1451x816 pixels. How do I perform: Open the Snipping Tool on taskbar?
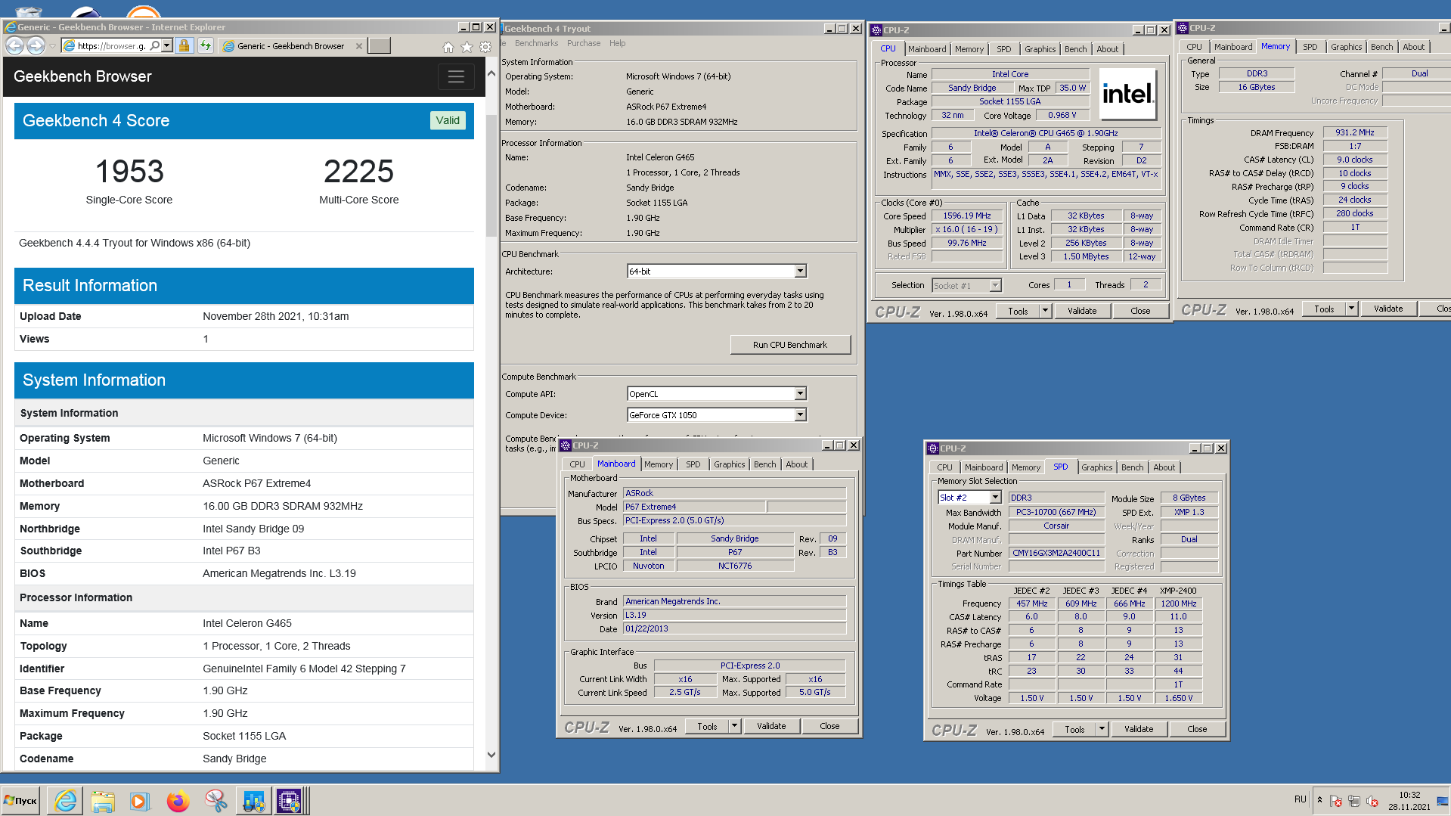pyautogui.click(x=215, y=801)
